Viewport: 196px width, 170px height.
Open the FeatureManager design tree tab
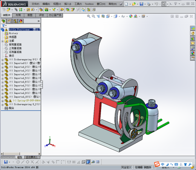3,21
